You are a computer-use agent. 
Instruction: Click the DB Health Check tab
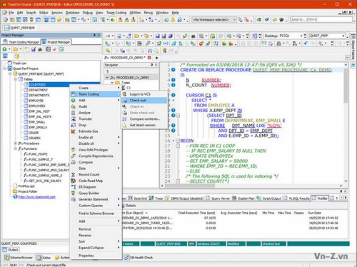(139, 258)
